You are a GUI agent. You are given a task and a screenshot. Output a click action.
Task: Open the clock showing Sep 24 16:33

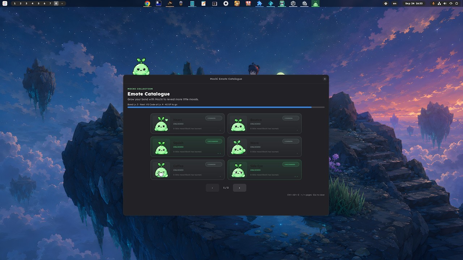[x=414, y=3]
